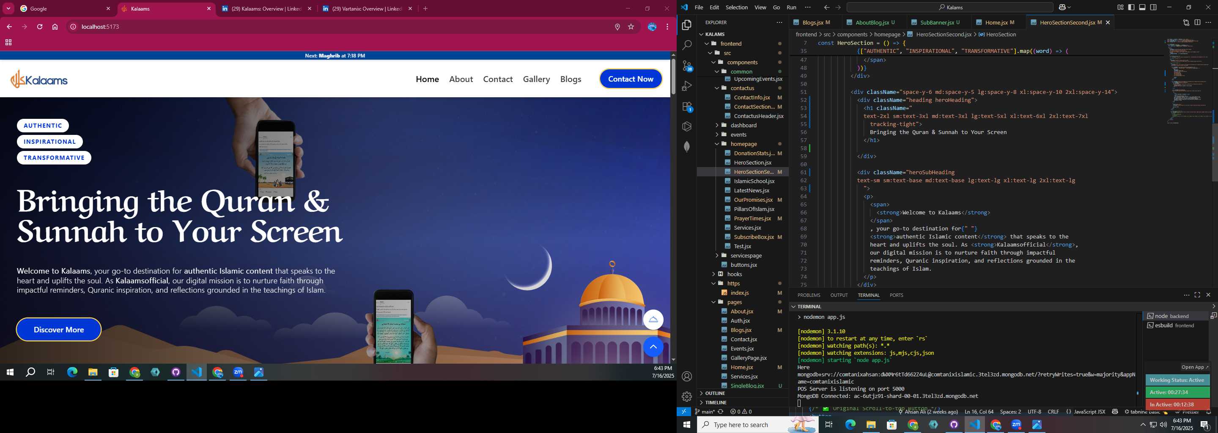
Task: Open the About link in the site navigation
Action: 461,79
